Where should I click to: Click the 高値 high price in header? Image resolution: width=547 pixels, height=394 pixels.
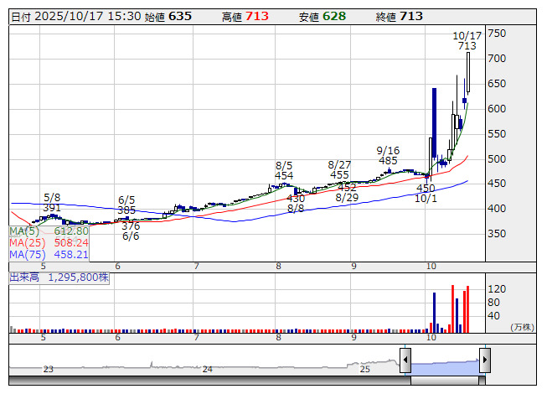[245, 16]
